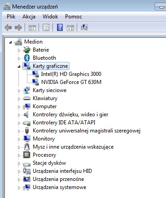Select the Urządzenia interfejsu HID label

pyautogui.click(x=62, y=171)
